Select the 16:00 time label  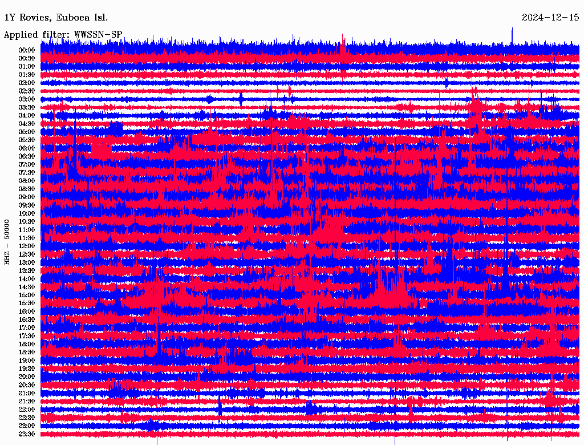[27, 311]
